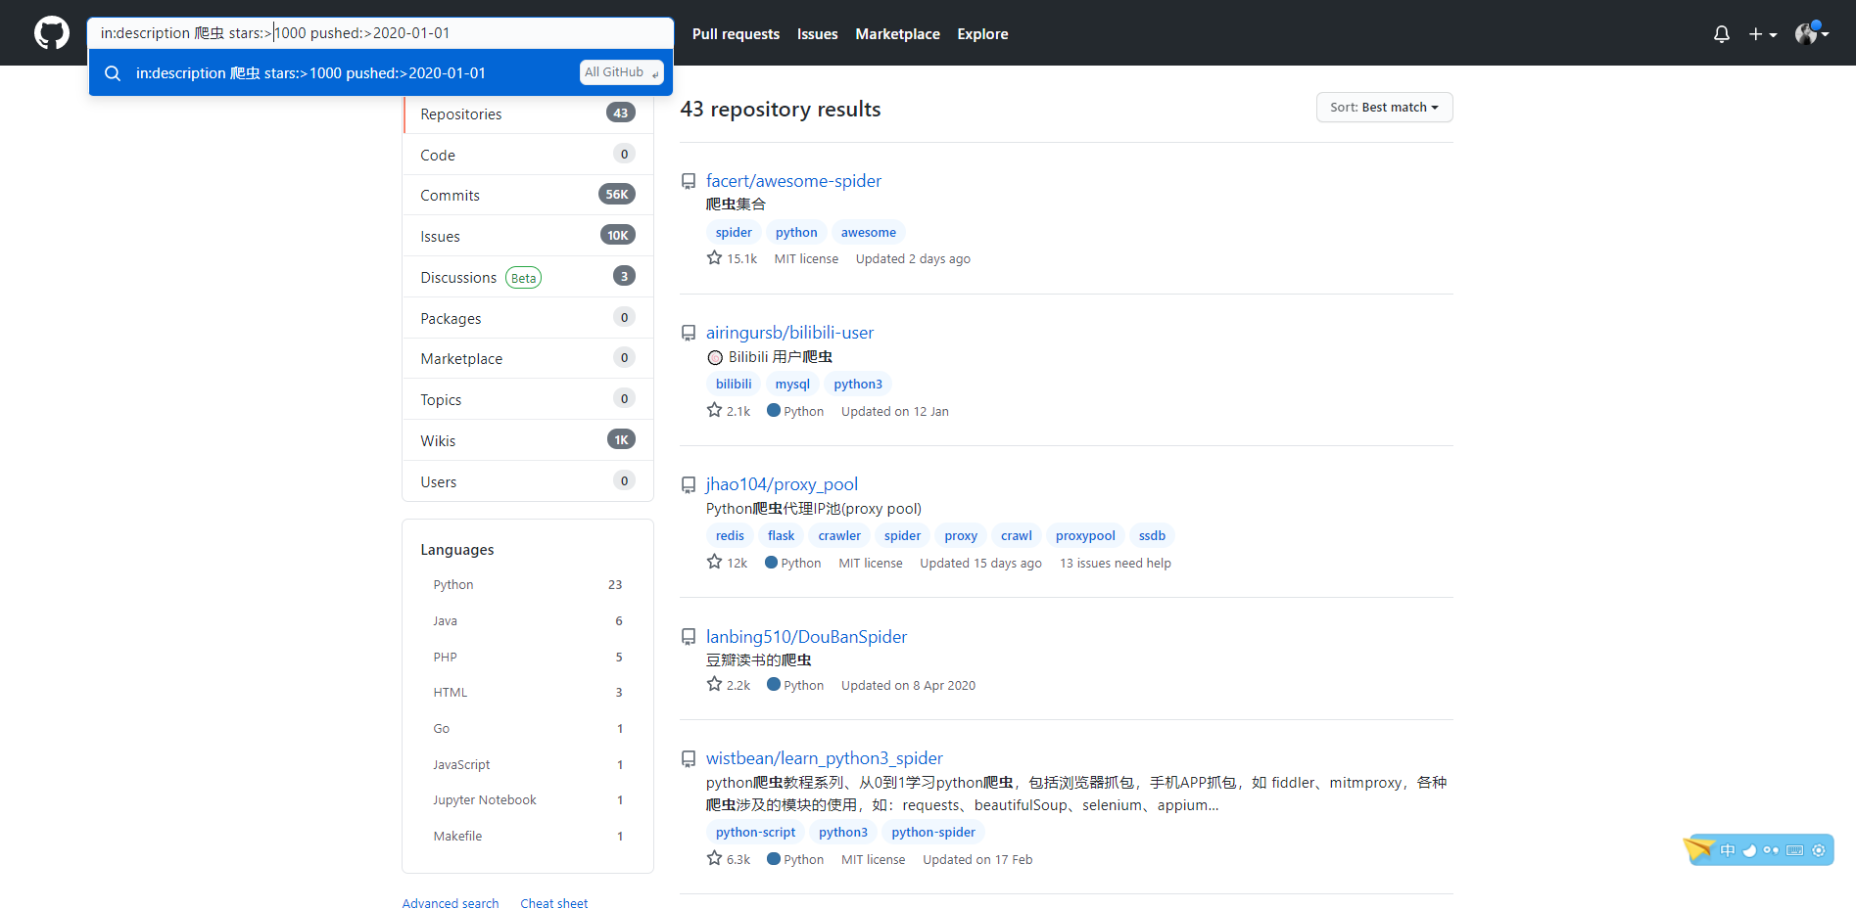Toggle the moon half-width icon in the IME bar

1749,850
